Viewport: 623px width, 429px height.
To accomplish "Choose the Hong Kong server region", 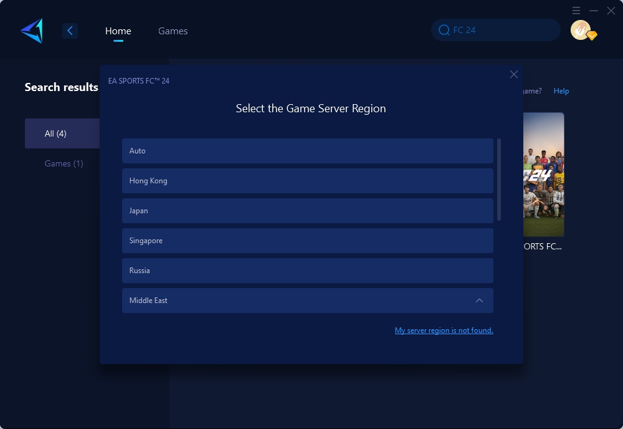I will point(308,181).
